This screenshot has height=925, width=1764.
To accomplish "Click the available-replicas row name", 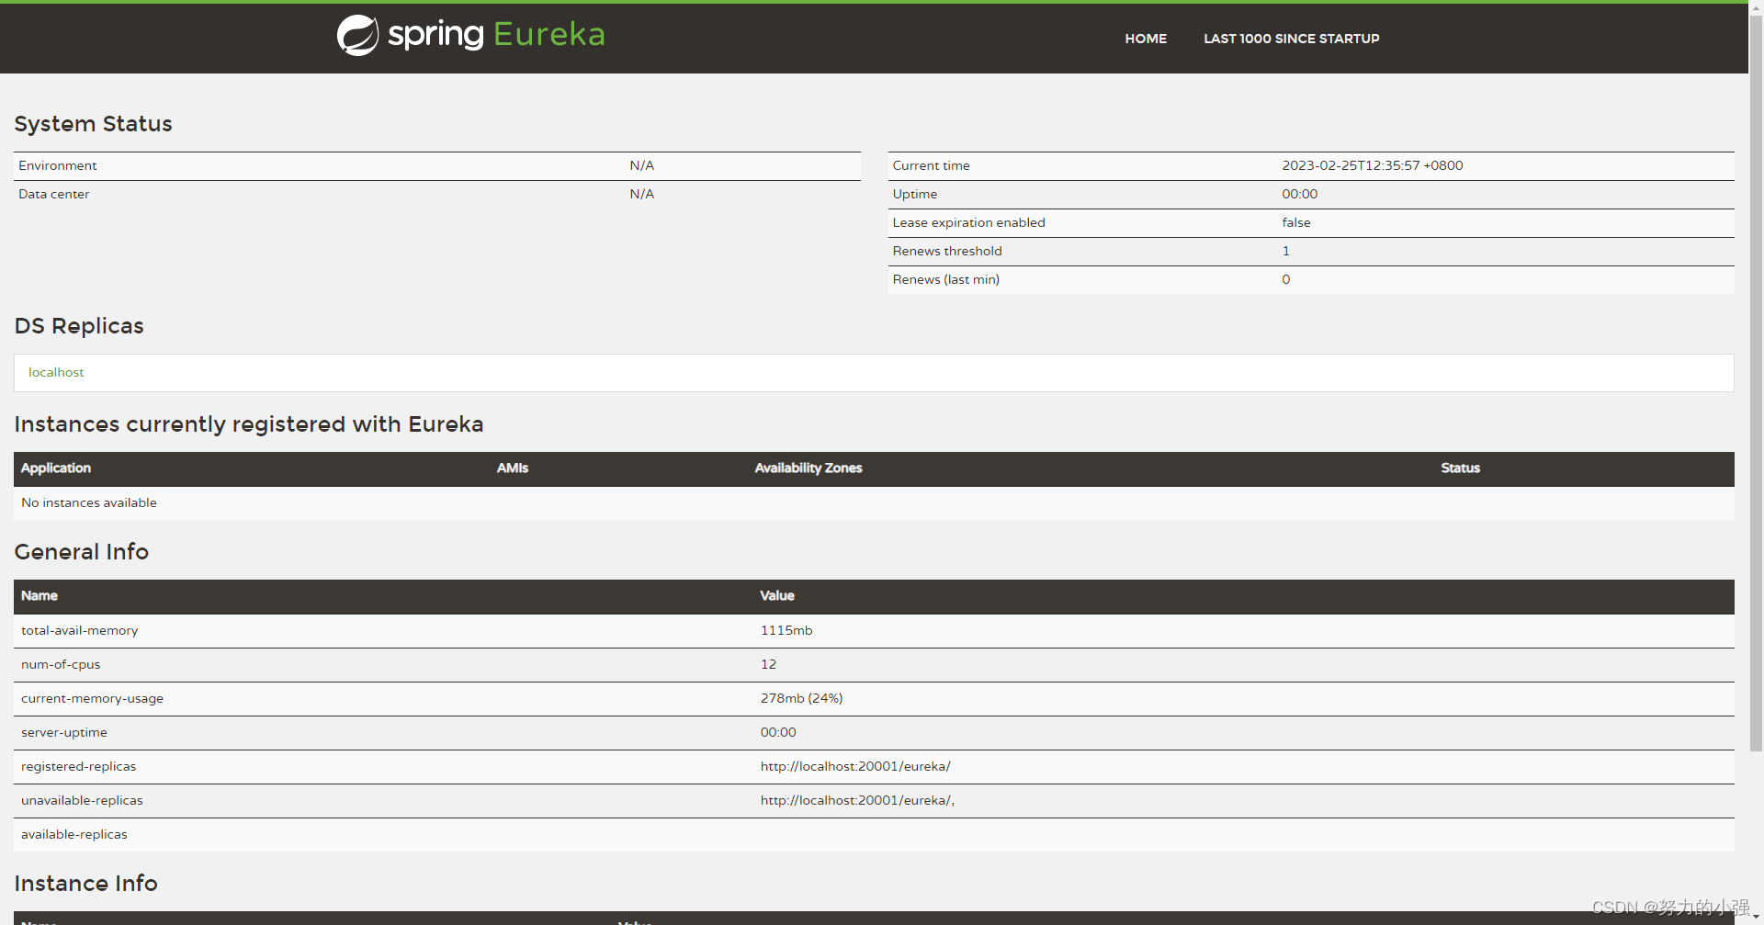I will point(74,834).
